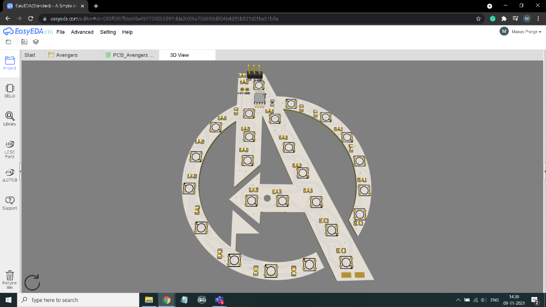Open the EELib component library

[x=10, y=91]
